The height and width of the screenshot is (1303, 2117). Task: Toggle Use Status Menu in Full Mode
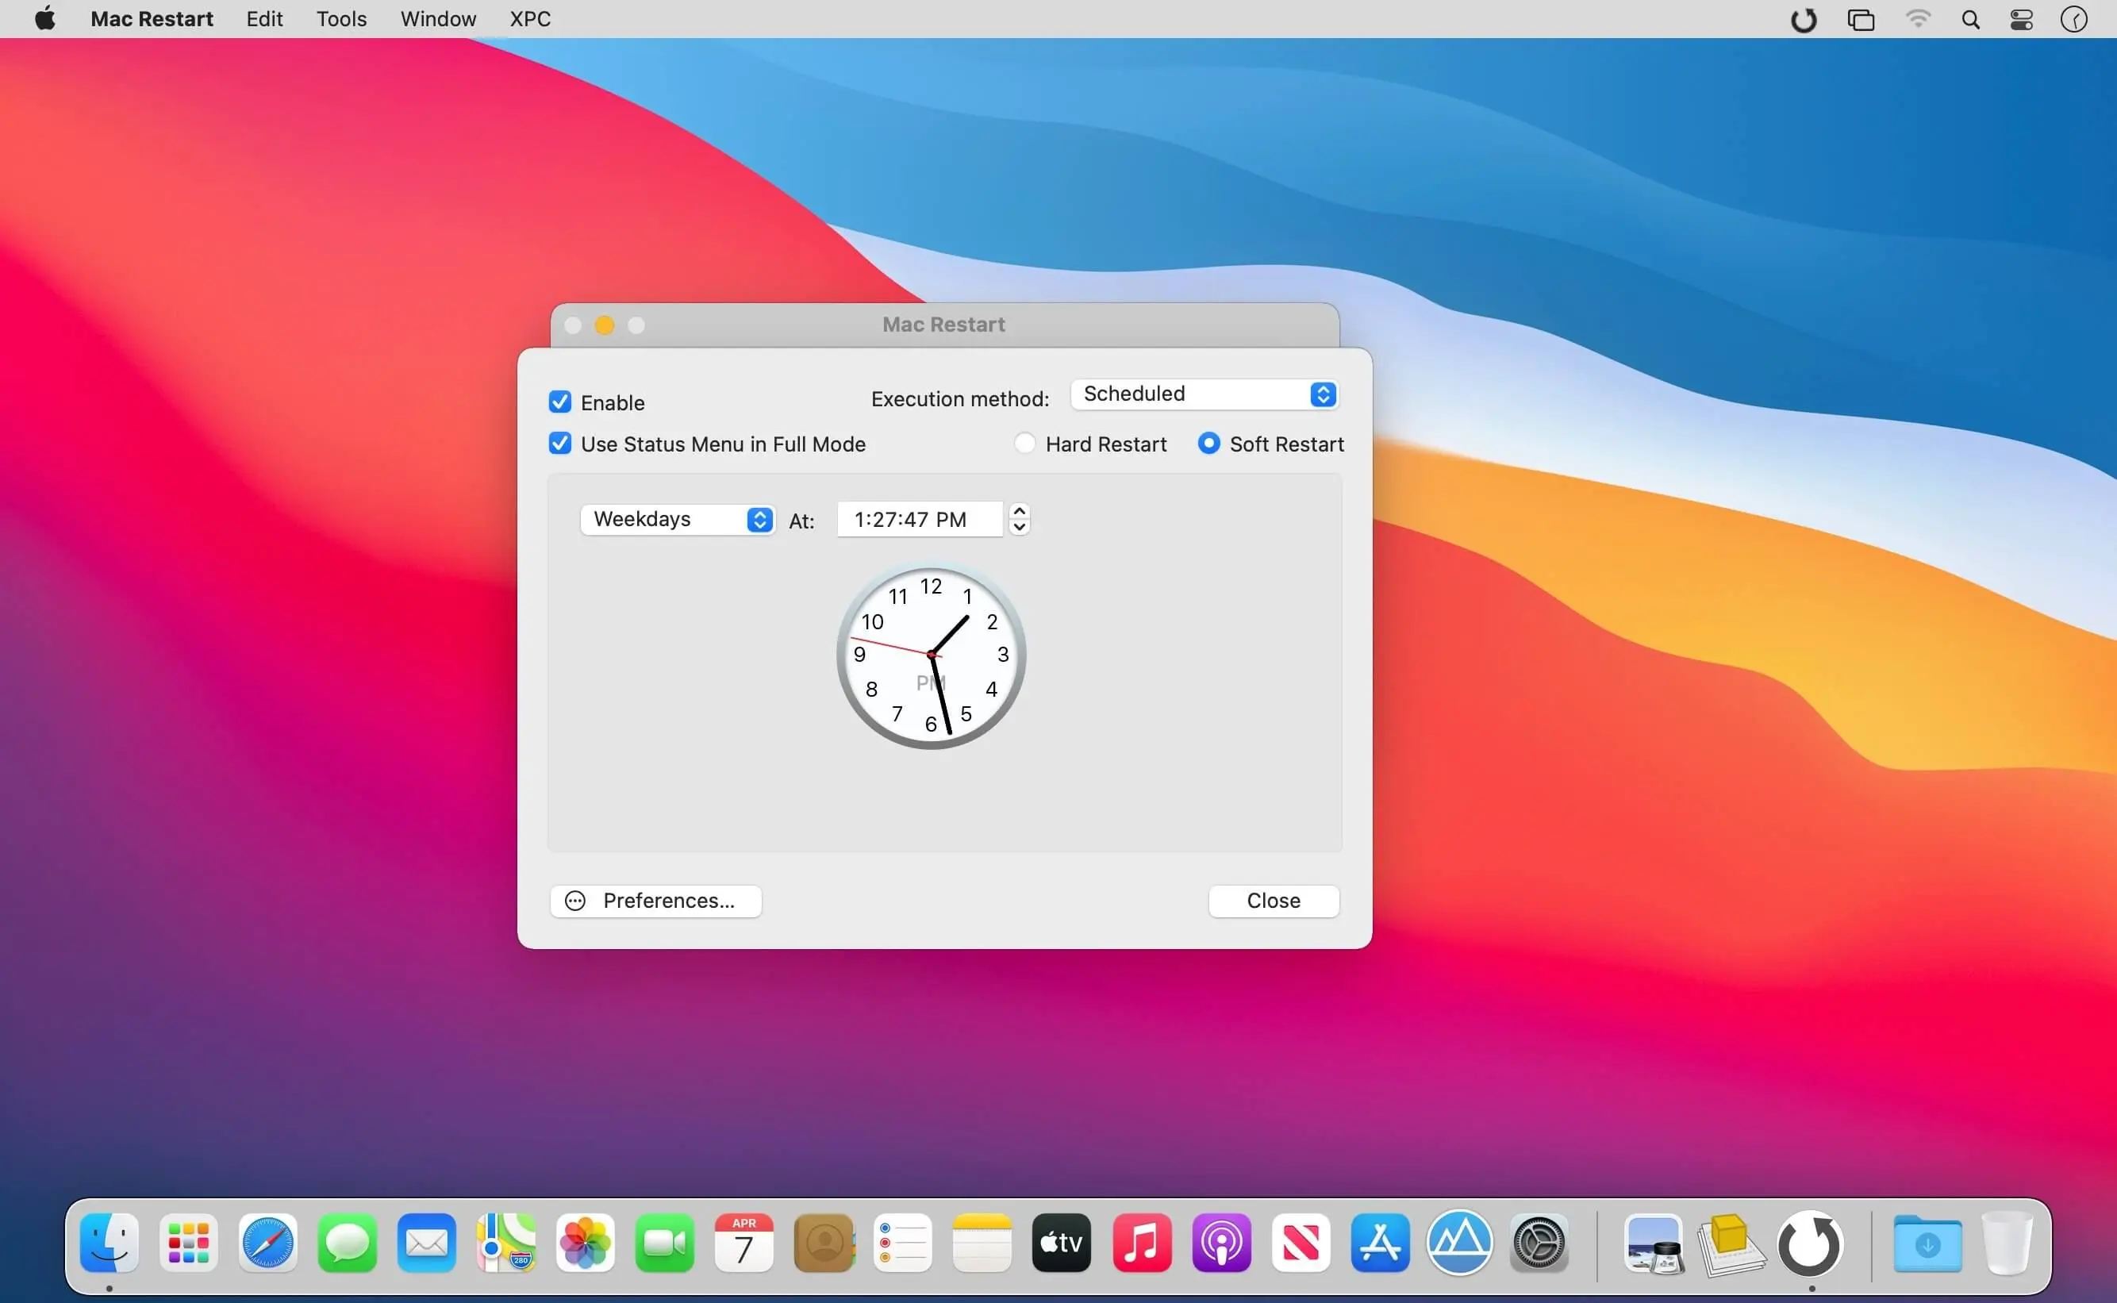click(x=561, y=443)
